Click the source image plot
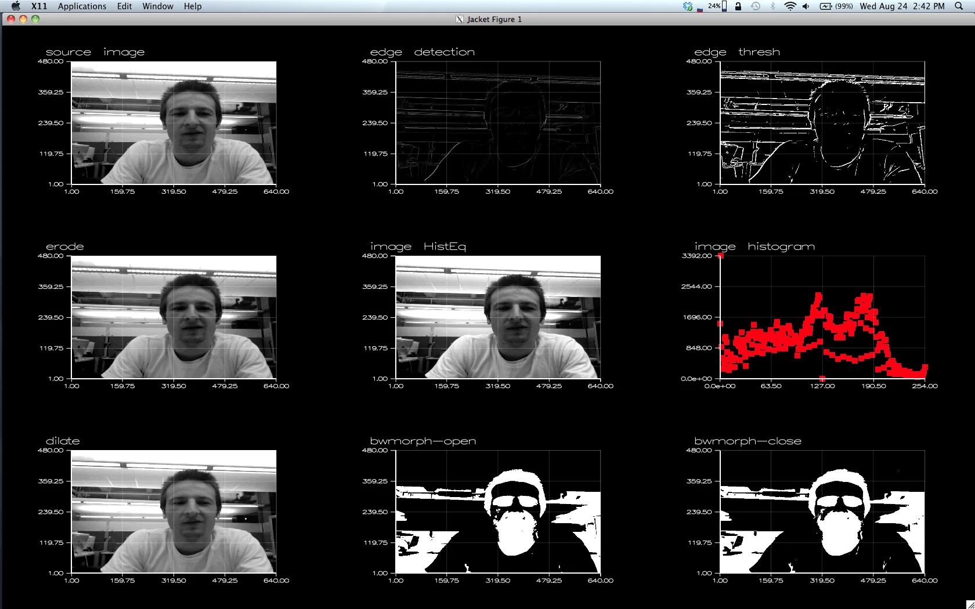The image size is (975, 609). point(174,122)
